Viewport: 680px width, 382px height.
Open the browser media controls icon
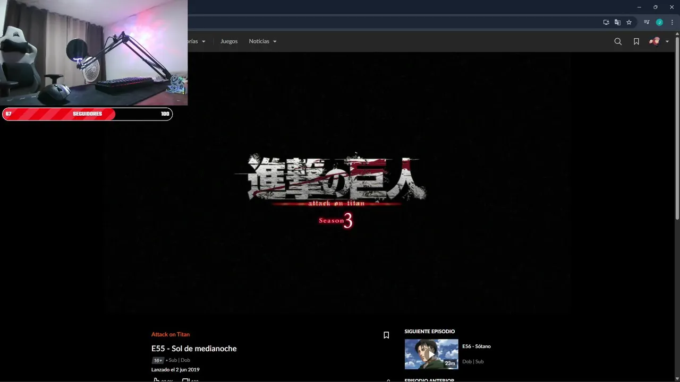(647, 22)
